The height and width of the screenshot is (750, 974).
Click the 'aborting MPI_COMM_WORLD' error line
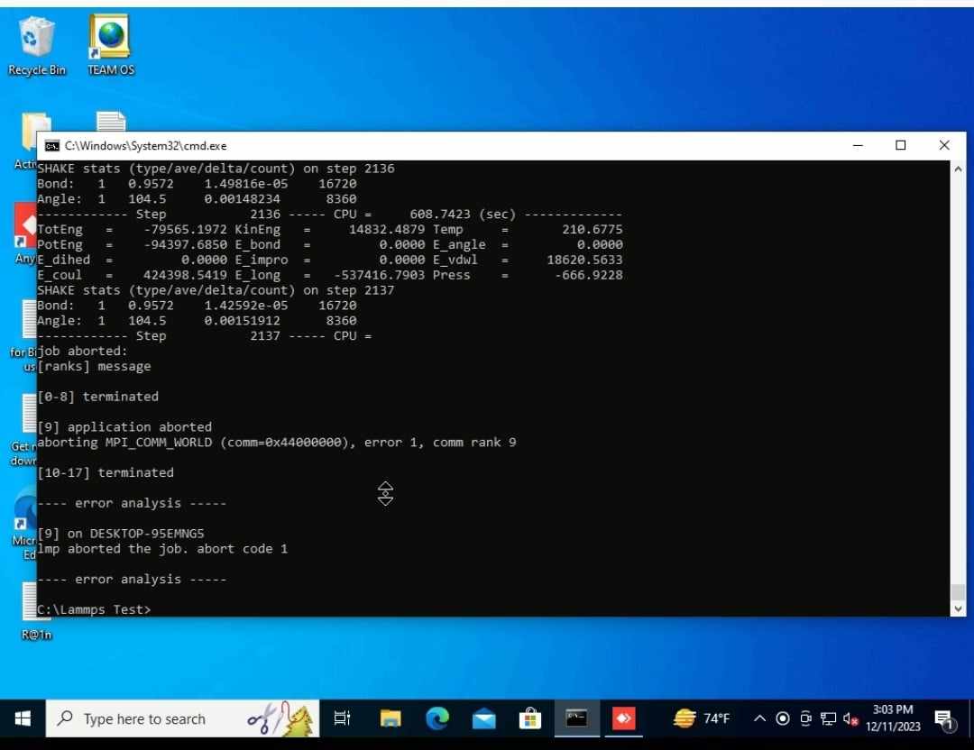coord(277,443)
